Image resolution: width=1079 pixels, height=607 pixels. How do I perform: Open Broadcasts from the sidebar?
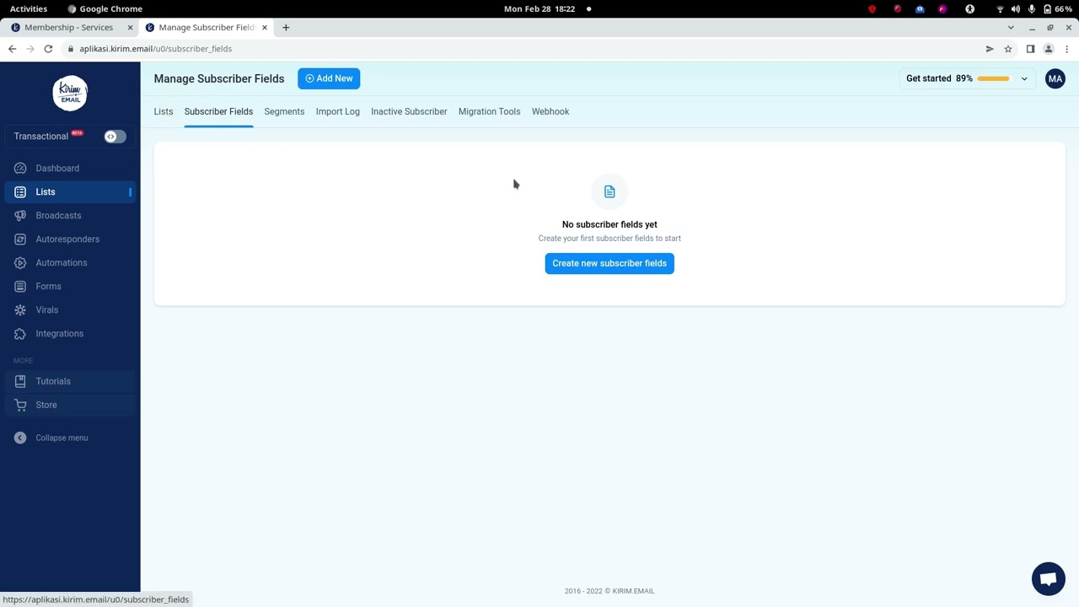(x=58, y=216)
